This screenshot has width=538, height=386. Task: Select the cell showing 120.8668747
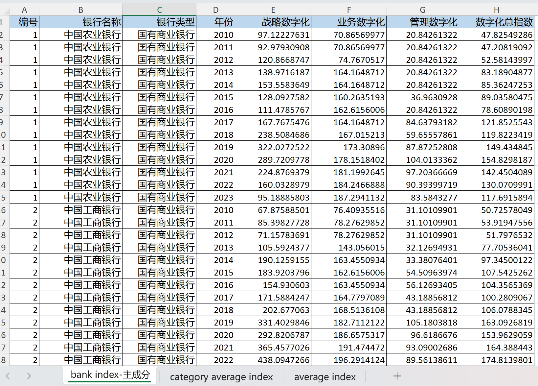(x=273, y=60)
